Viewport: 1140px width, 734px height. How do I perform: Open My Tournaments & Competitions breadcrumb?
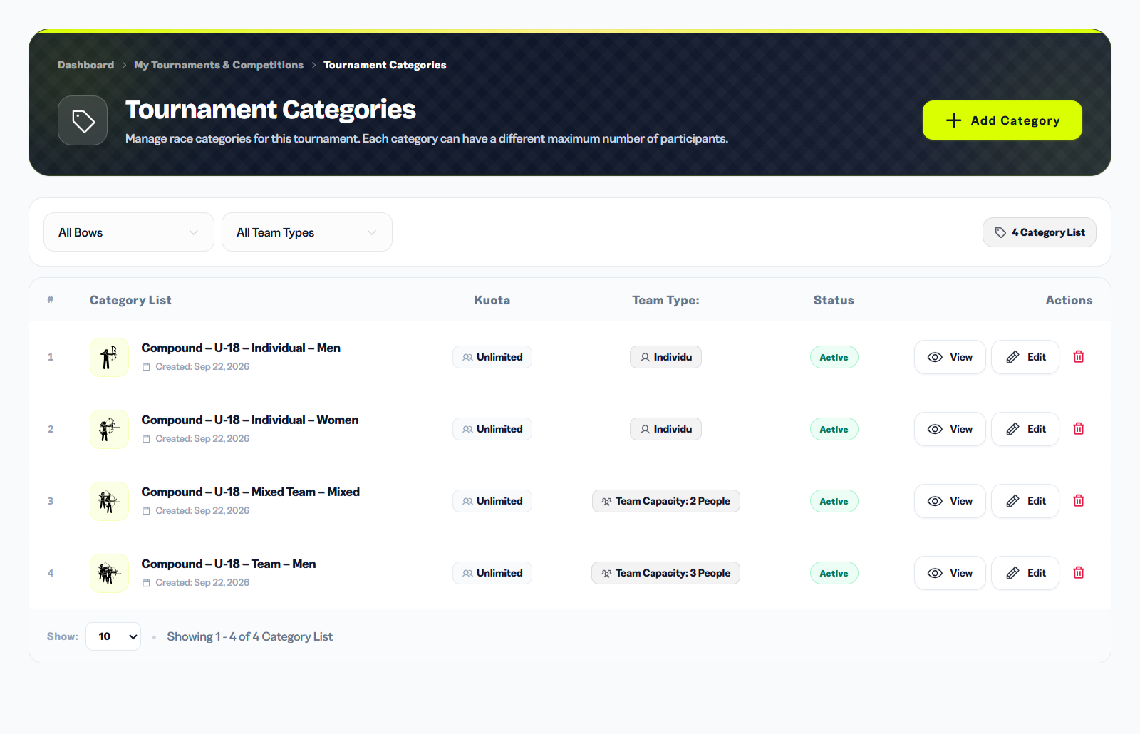(x=219, y=65)
